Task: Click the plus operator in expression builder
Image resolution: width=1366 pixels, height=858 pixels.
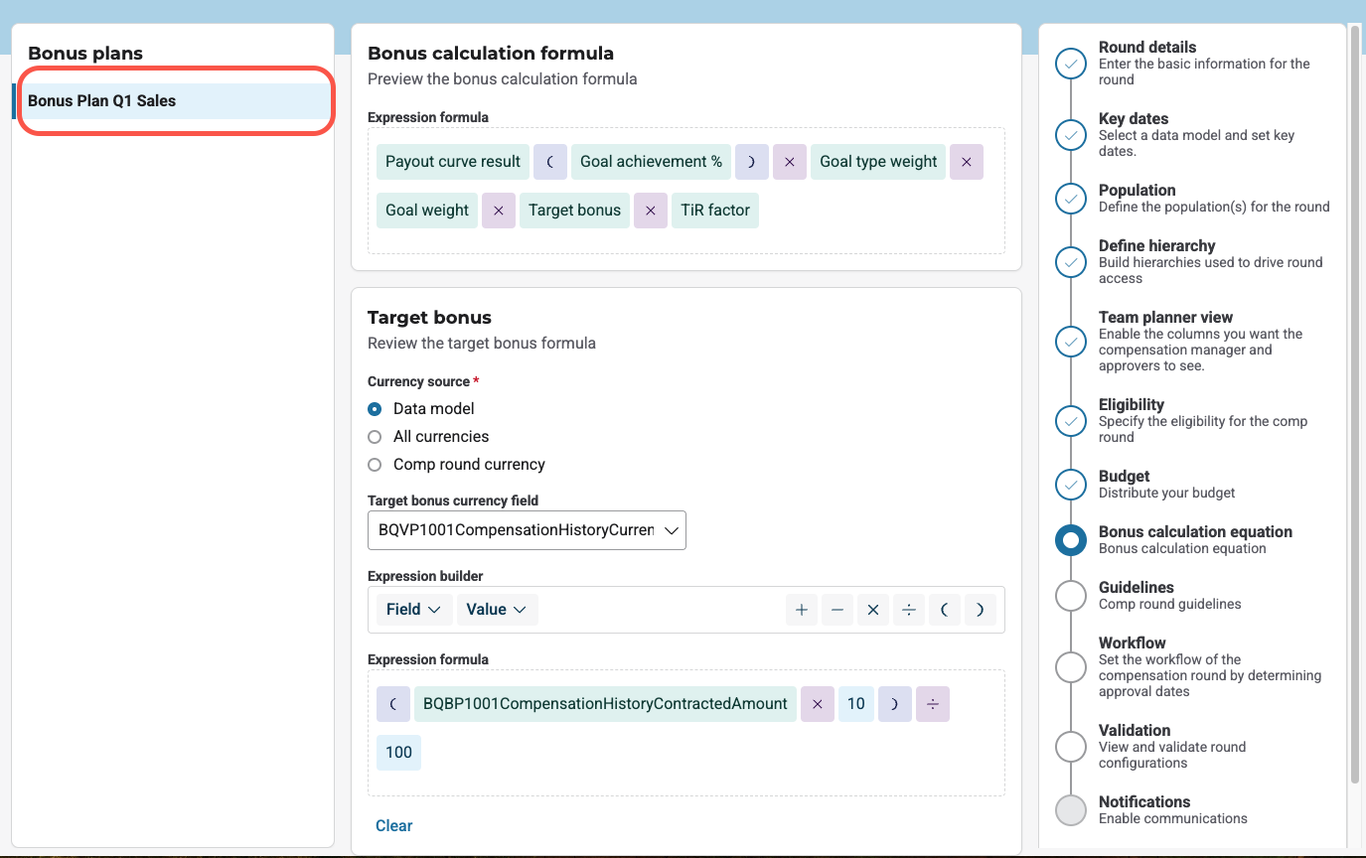Action: [x=801, y=610]
